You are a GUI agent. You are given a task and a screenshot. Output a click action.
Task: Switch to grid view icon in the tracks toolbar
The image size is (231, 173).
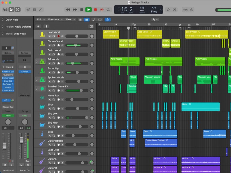(x=81, y=19)
